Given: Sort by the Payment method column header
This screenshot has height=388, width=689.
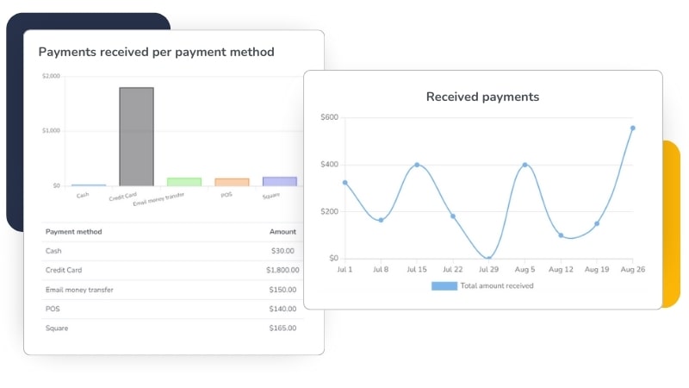Looking at the screenshot, I should click(73, 232).
